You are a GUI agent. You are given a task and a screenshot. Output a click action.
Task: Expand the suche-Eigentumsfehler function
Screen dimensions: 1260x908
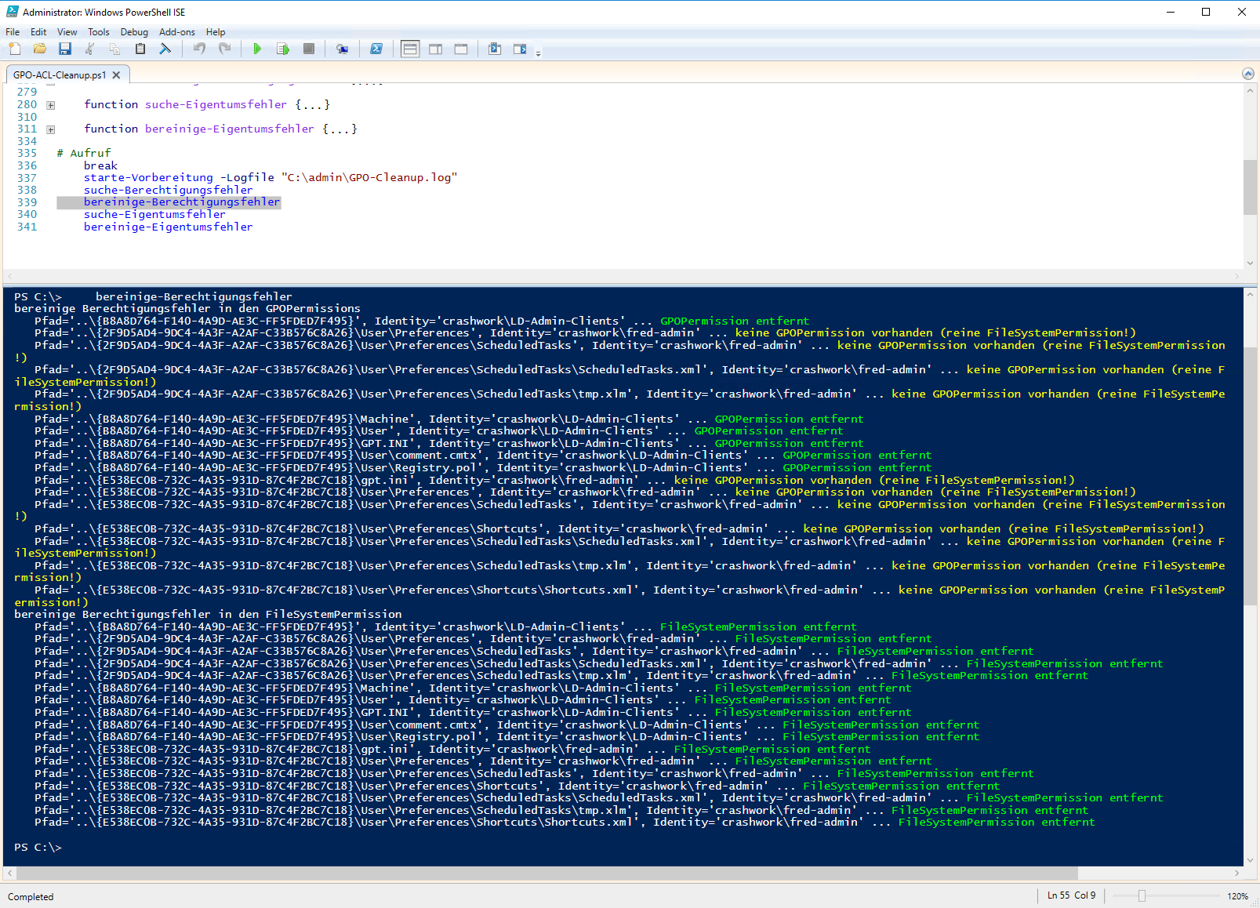tap(50, 105)
